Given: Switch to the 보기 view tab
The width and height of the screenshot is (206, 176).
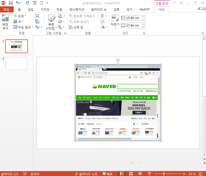Looking at the screenshot, I should [x=129, y=9].
